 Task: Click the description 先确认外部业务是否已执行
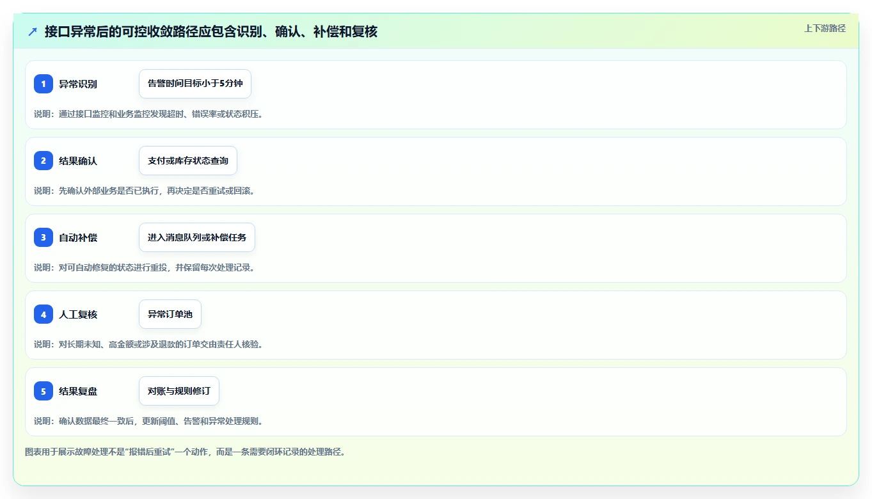pyautogui.click(x=145, y=191)
